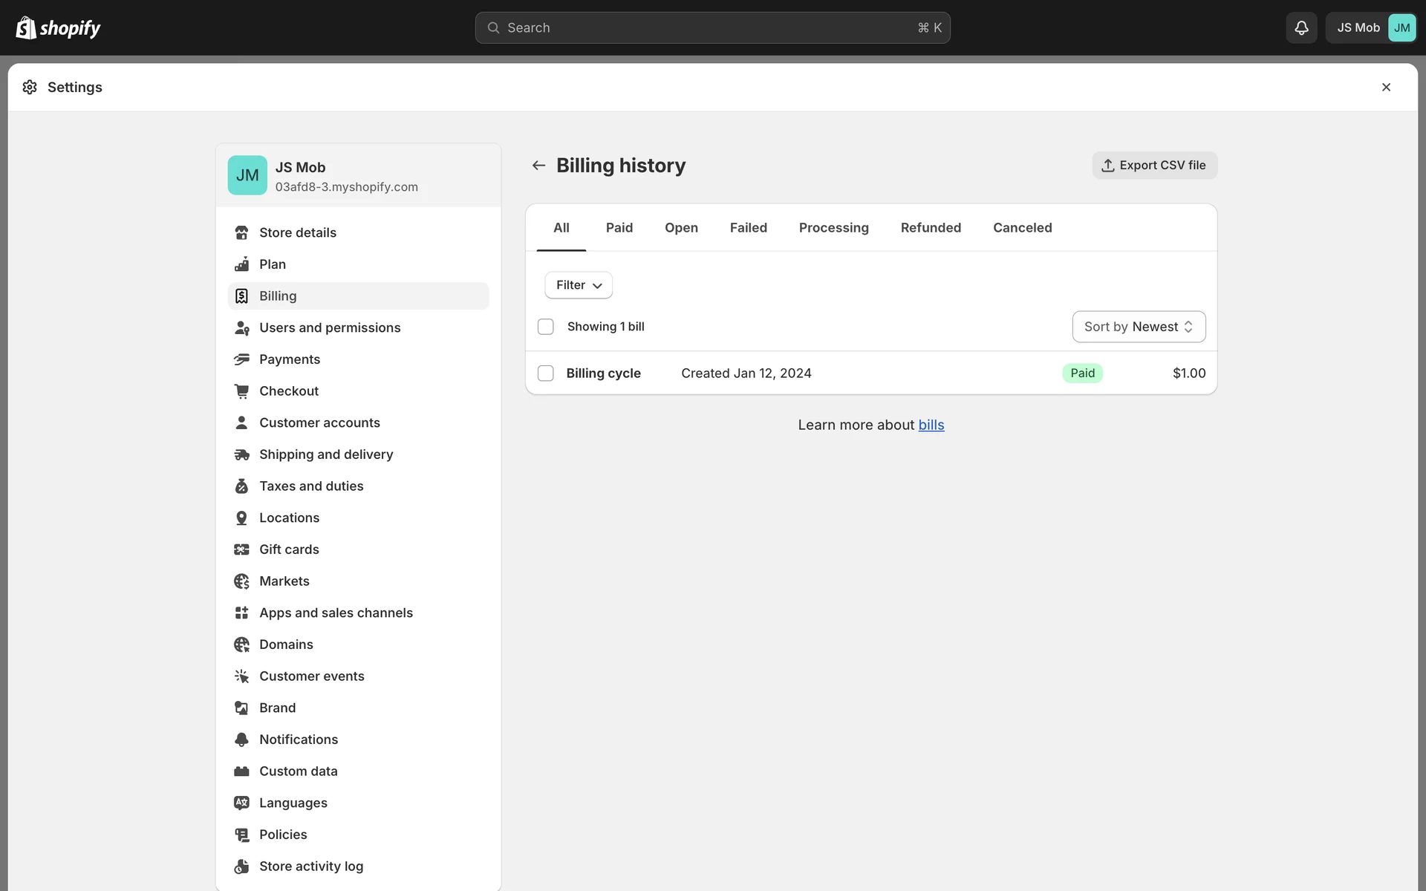This screenshot has width=1426, height=891.
Task: Click the Payments hand icon in sidebar
Action: click(x=241, y=359)
